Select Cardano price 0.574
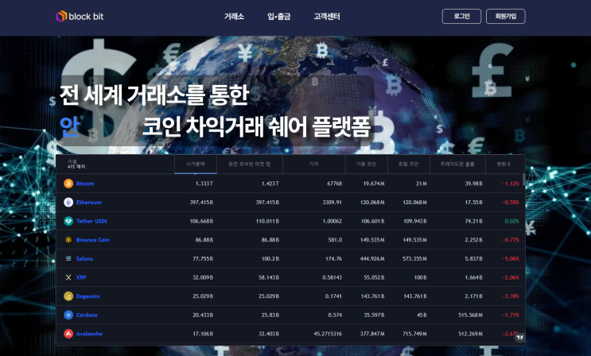This screenshot has width=591, height=356. point(335,315)
